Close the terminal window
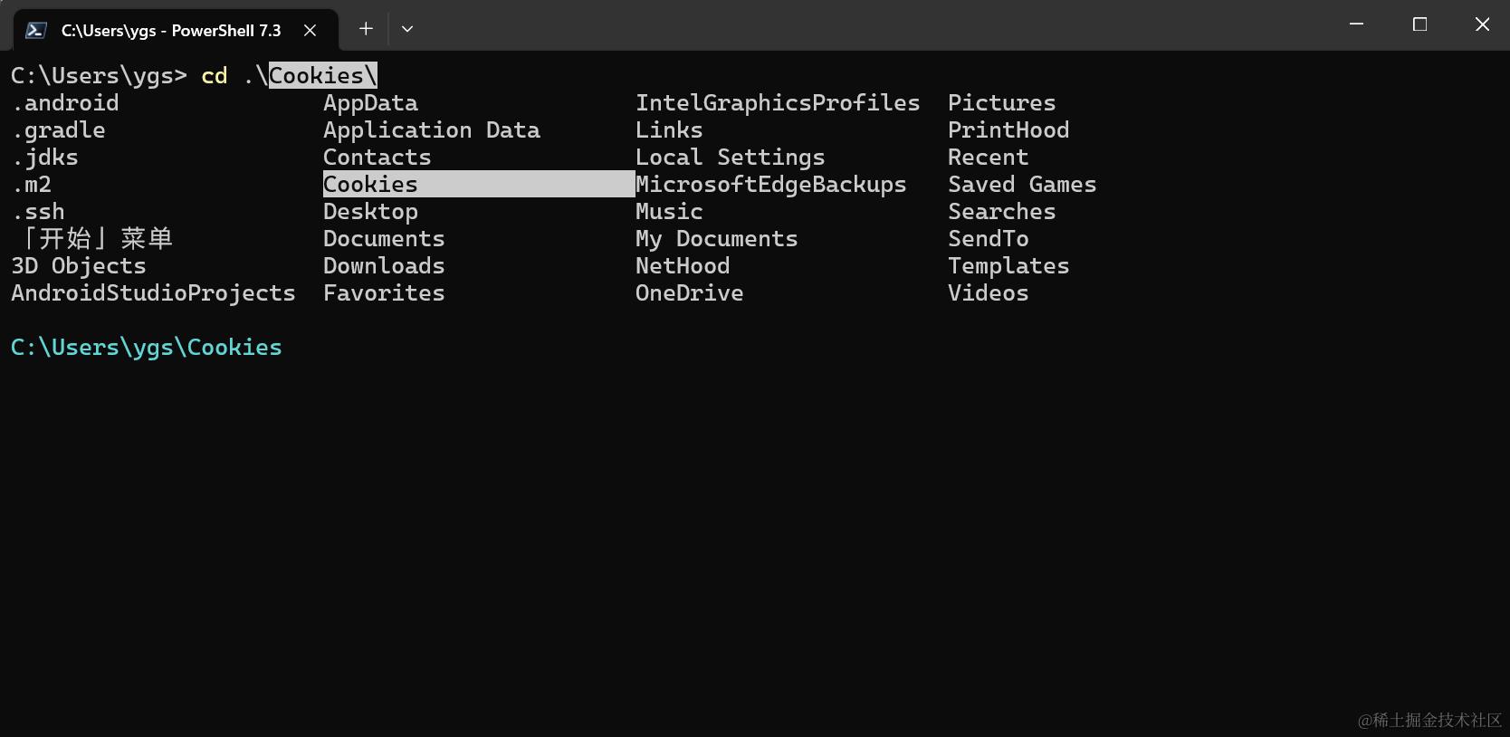1510x737 pixels. 1482,24
